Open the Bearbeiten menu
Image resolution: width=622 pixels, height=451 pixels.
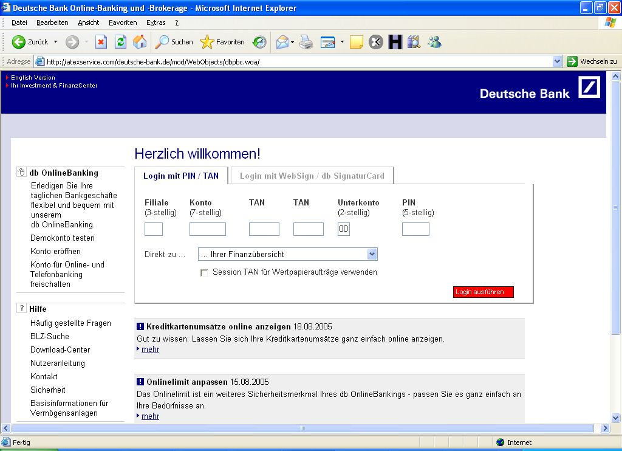click(52, 22)
